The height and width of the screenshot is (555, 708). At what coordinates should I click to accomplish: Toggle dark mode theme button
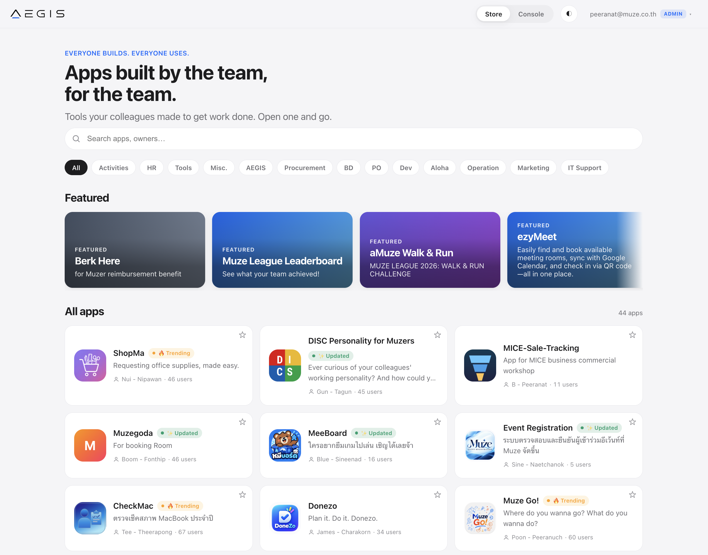[569, 14]
